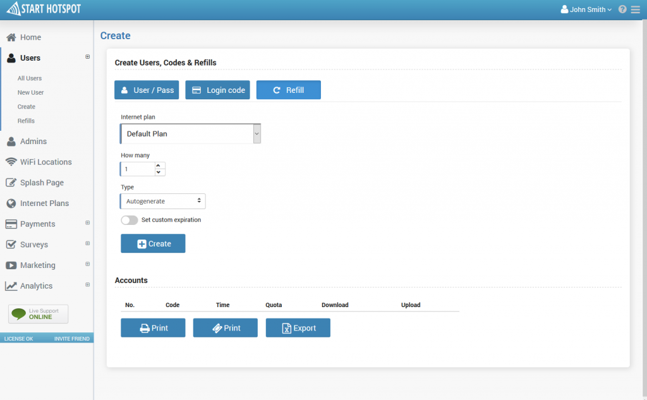Click the Upload column header

coord(411,305)
